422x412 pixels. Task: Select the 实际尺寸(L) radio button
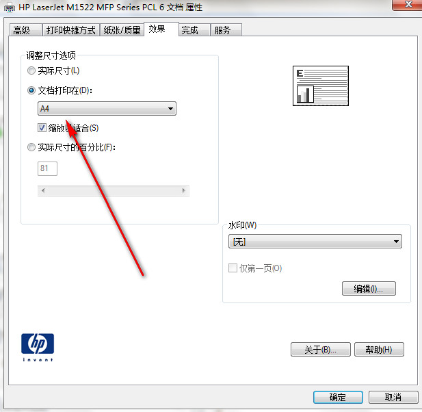click(x=31, y=70)
